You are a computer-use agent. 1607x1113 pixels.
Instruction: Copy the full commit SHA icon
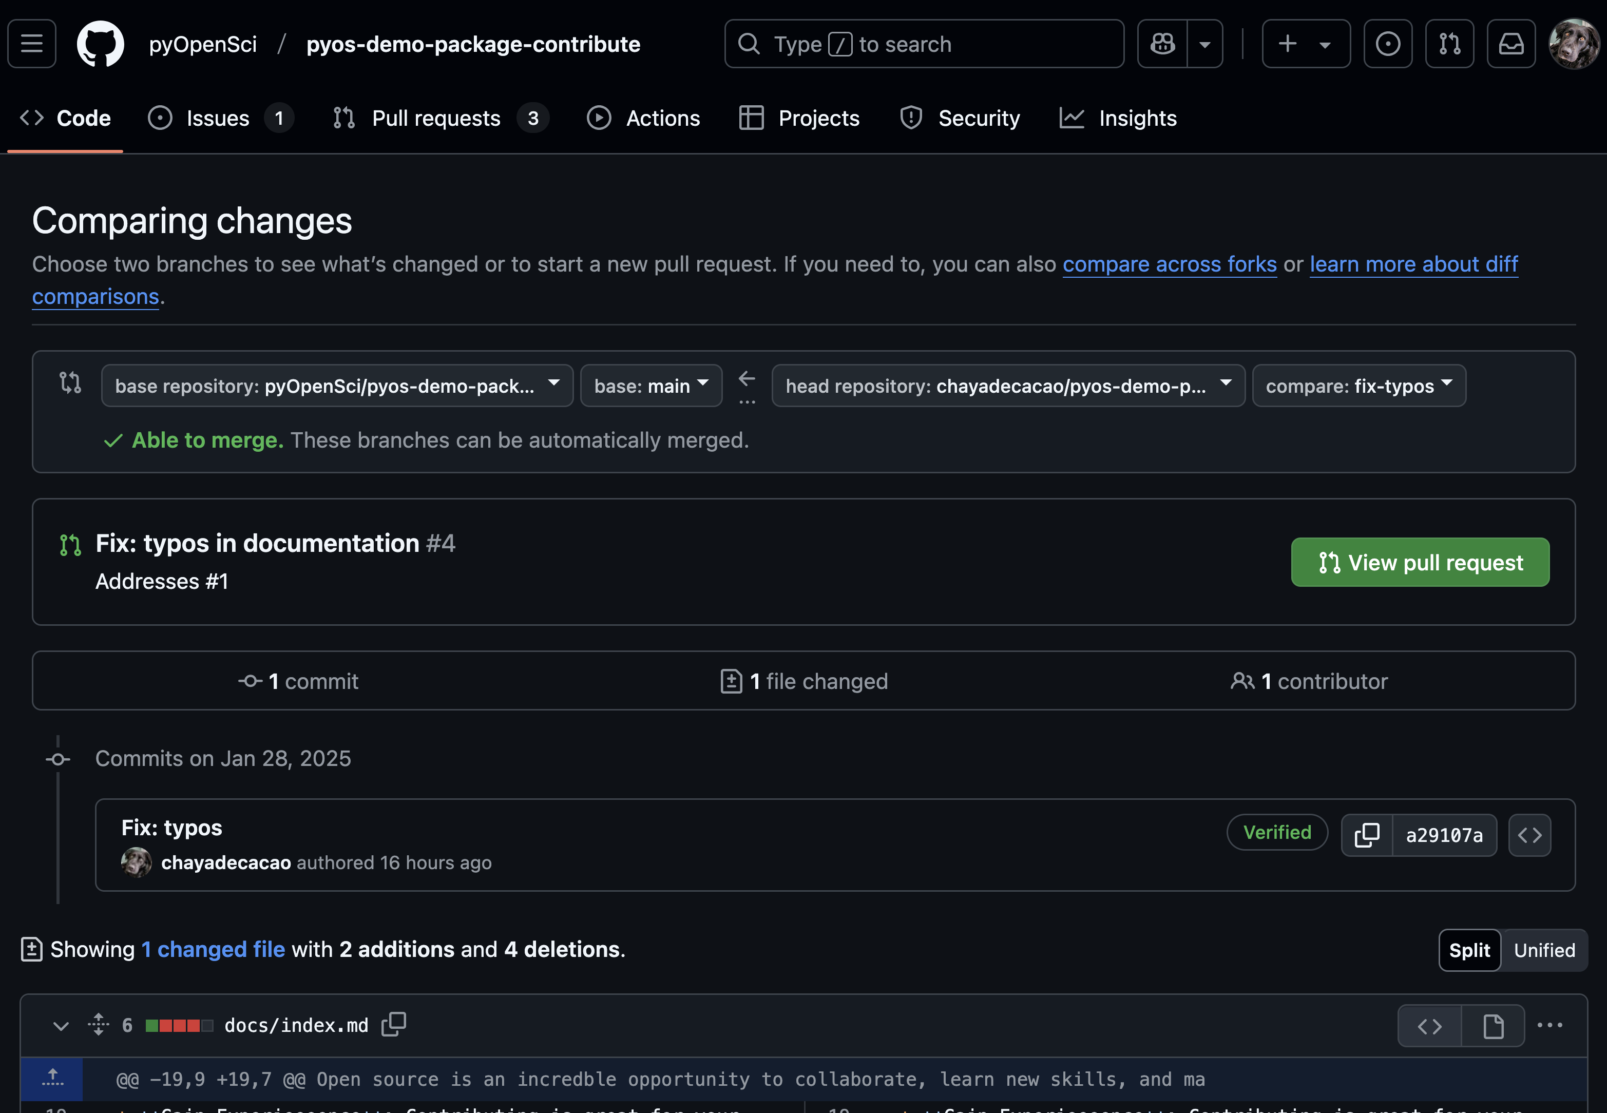1367,835
